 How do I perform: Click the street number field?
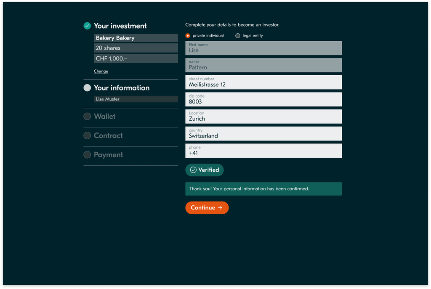click(x=263, y=82)
